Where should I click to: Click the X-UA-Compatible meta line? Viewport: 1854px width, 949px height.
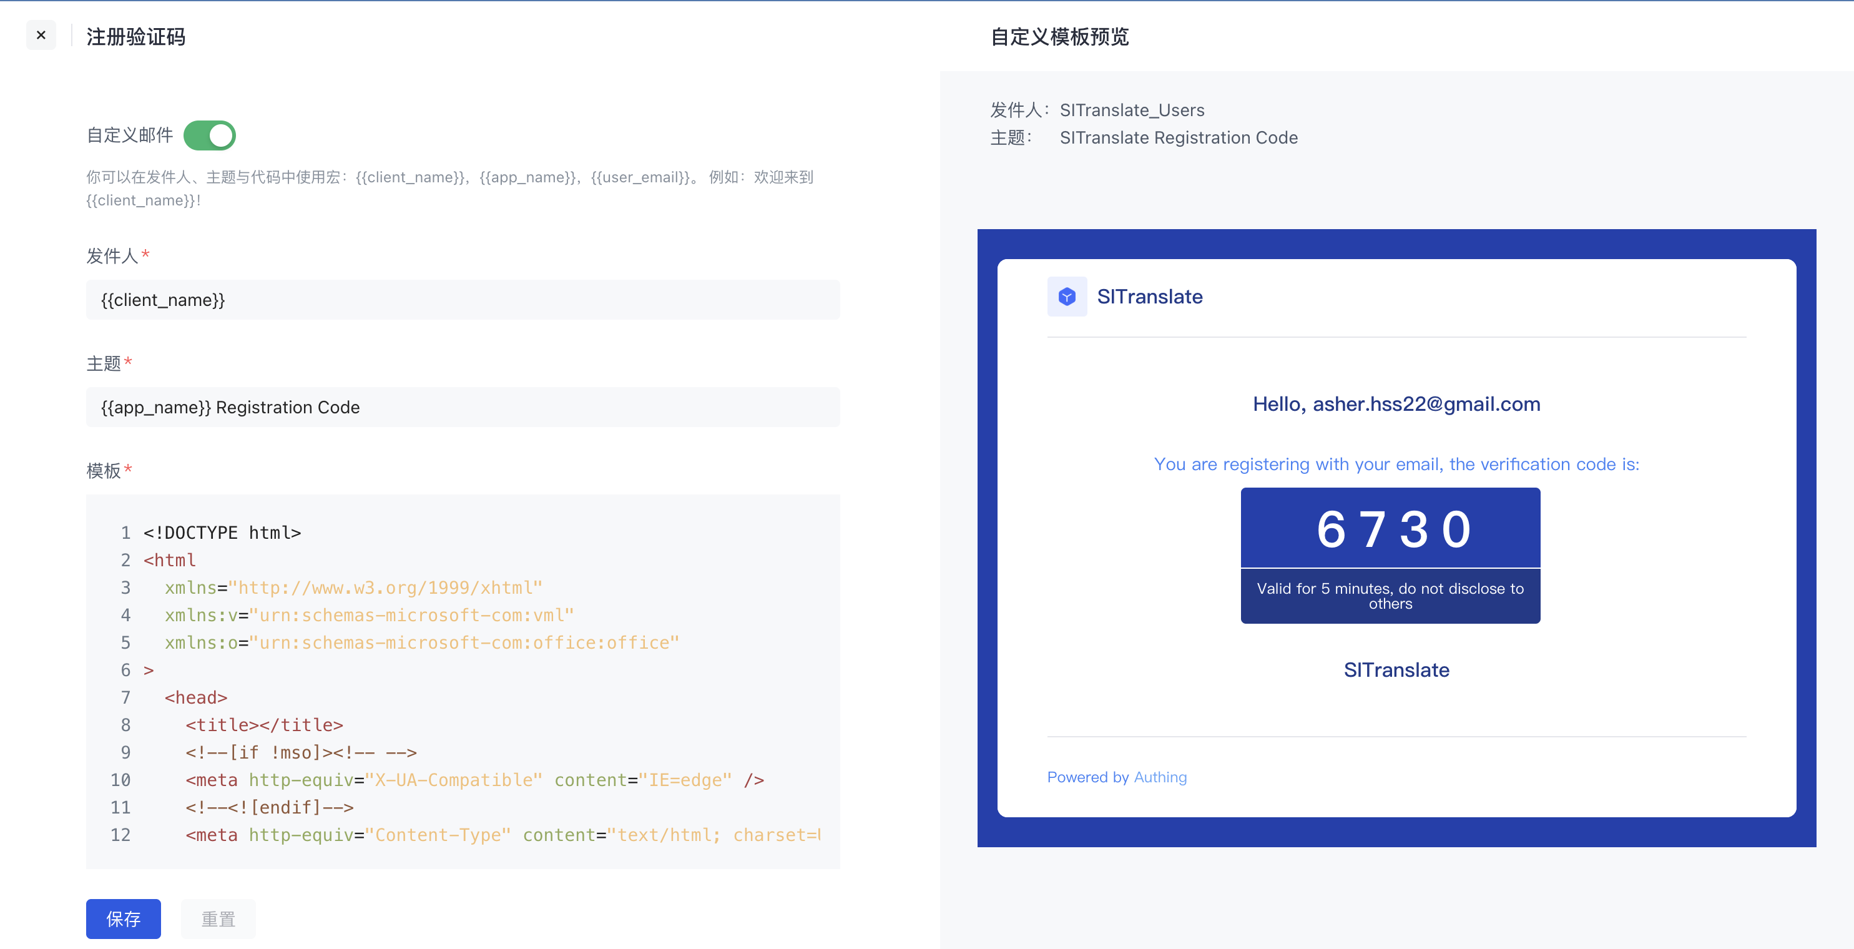tap(475, 780)
